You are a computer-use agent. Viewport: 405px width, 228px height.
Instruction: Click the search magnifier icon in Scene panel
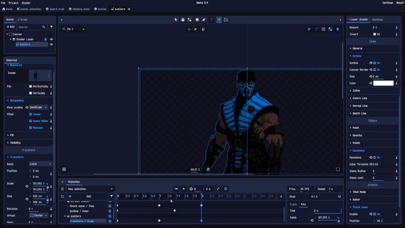(44, 27)
